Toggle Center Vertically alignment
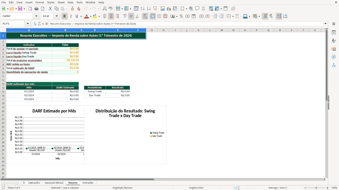Screen dimensions: 339x190 pos(131,16)
